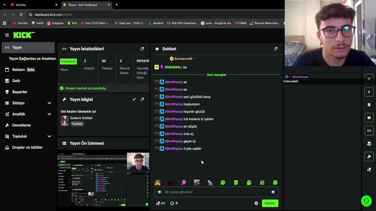Expand the Analitik sidebar section
Screen dimensions: 376x211
pyautogui.click(x=49, y=114)
